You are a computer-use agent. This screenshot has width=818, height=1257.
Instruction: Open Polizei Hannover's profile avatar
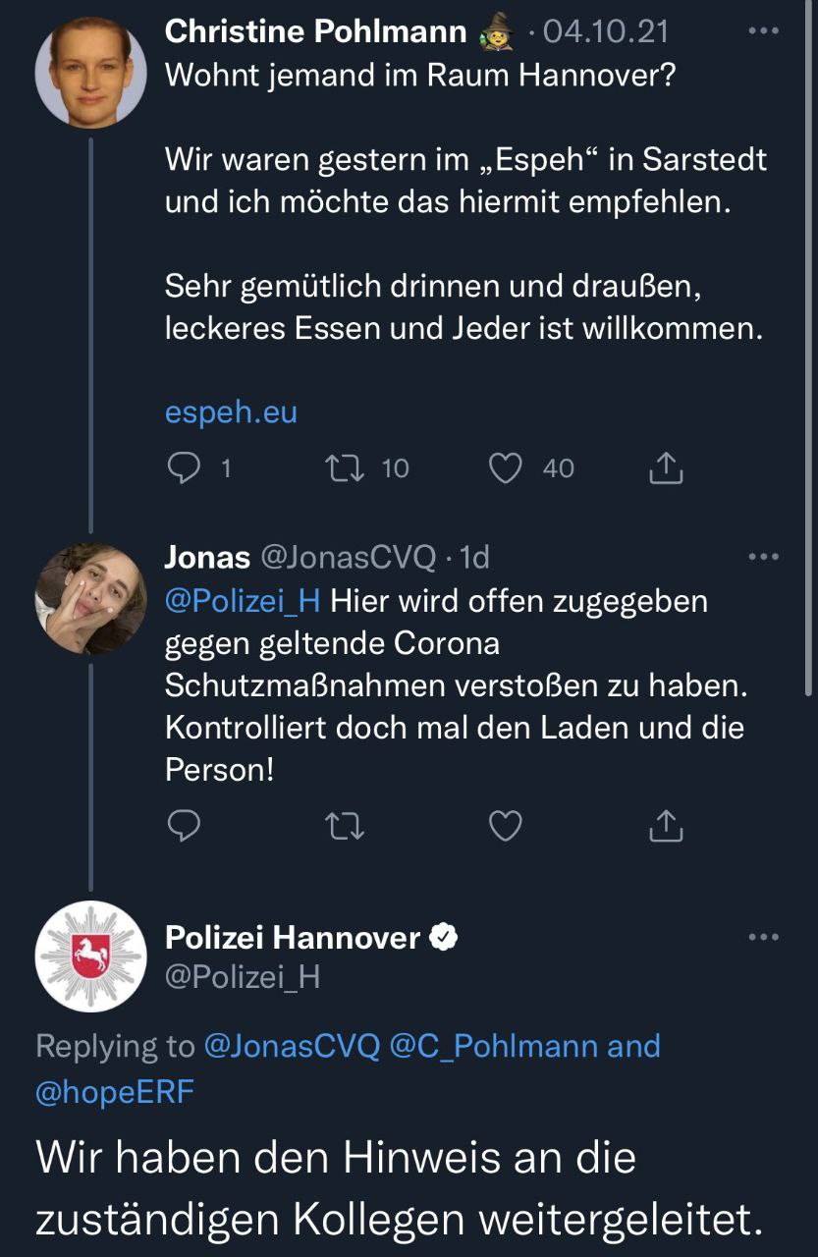[x=90, y=956]
